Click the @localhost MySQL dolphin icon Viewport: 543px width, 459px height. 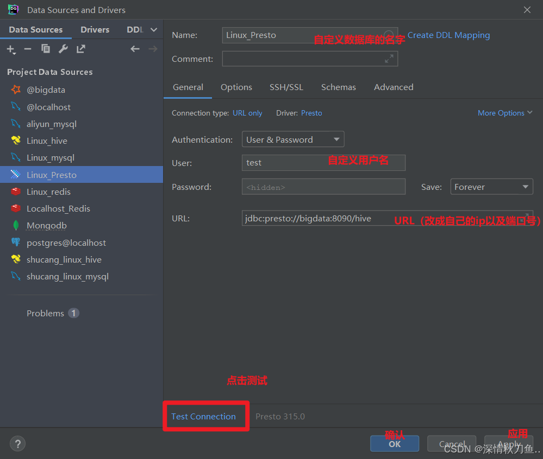[16, 107]
